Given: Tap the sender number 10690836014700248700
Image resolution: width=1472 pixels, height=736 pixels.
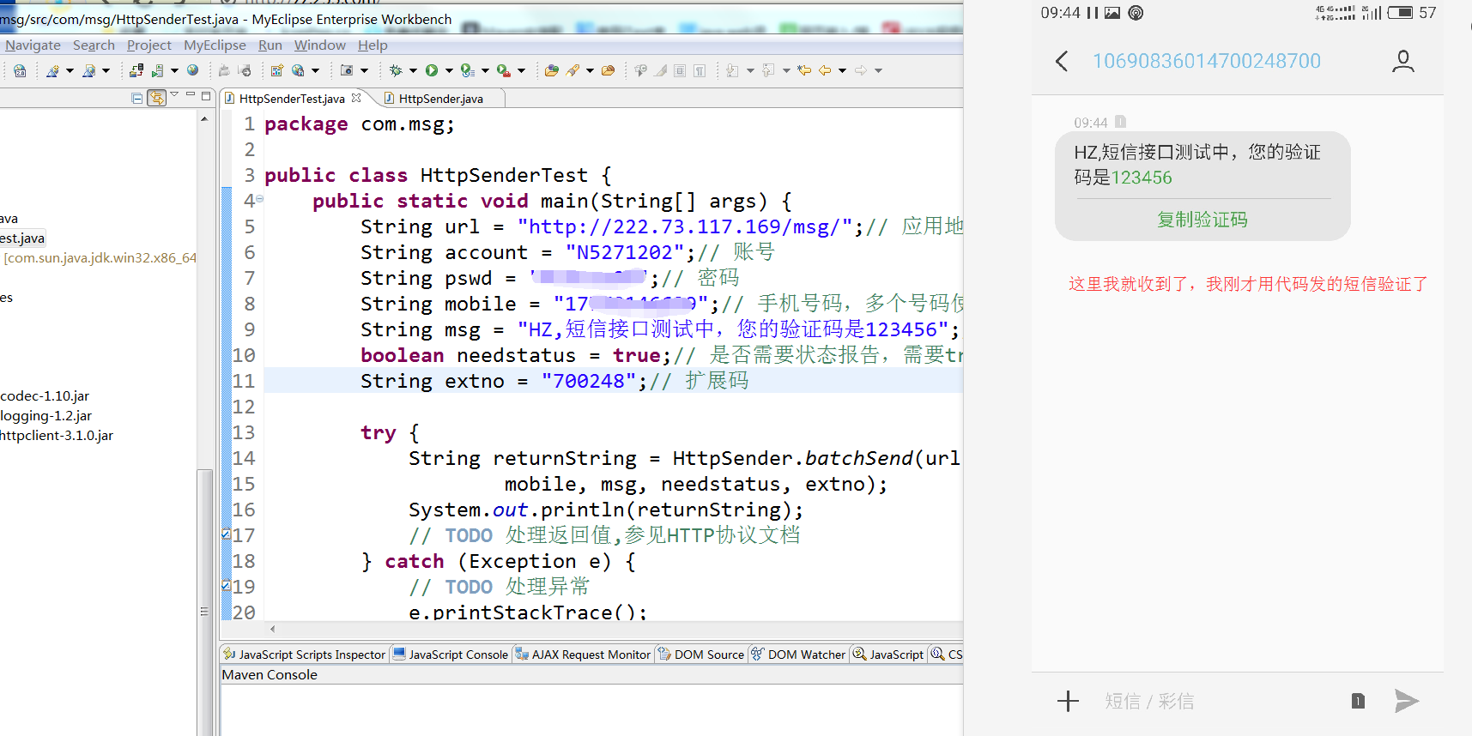Looking at the screenshot, I should pos(1206,61).
